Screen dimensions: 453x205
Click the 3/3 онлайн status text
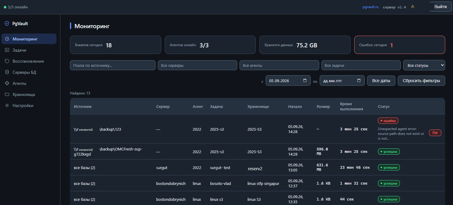[18, 7]
